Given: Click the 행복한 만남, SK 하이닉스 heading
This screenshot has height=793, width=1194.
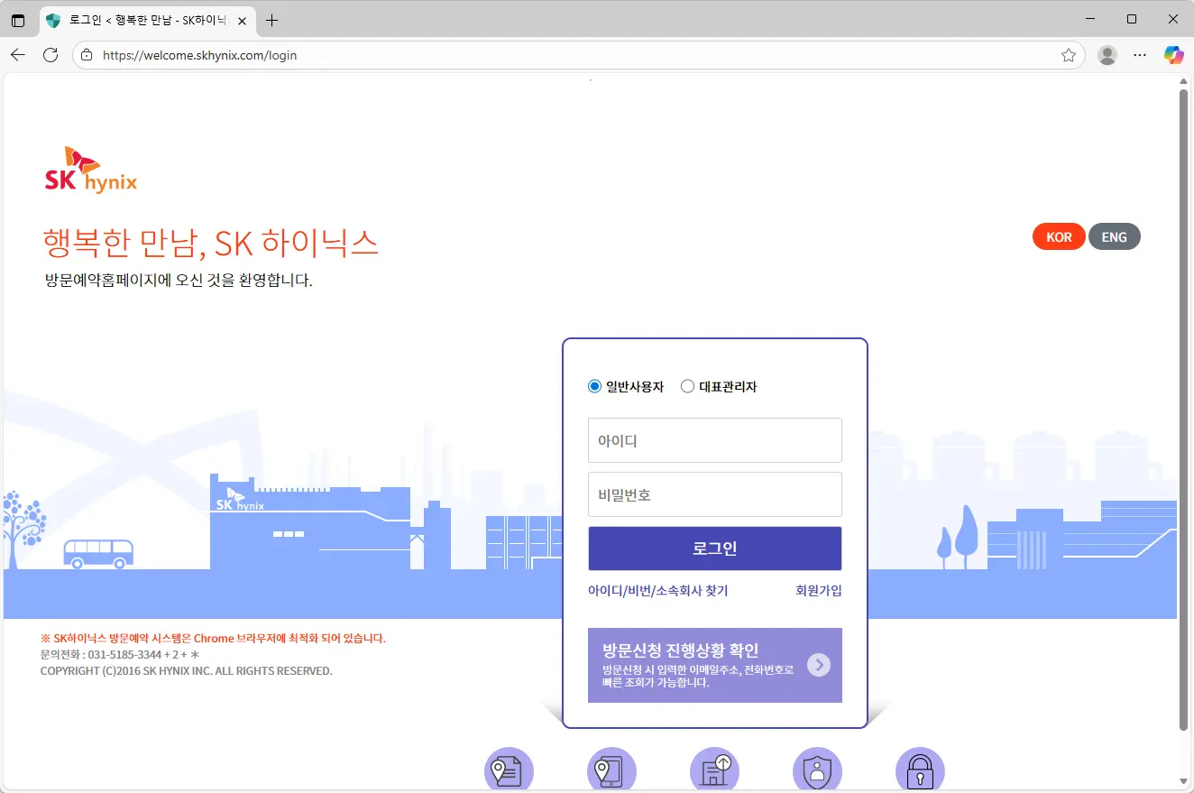Looking at the screenshot, I should pos(211,243).
